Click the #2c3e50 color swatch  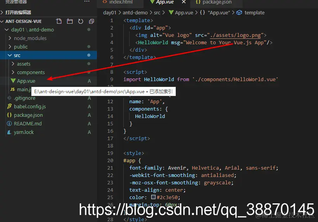point(153,197)
